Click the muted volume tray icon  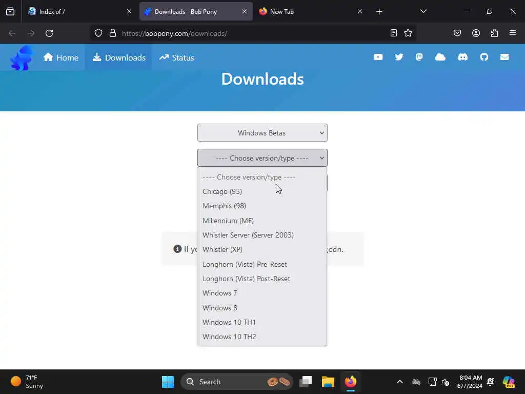click(446, 382)
